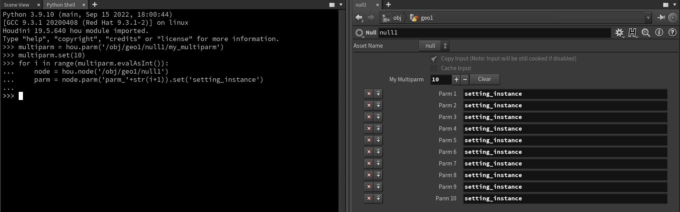Image resolution: width=680 pixels, height=212 pixels.
Task: Switch to the Scene View tab
Action: click(17, 5)
